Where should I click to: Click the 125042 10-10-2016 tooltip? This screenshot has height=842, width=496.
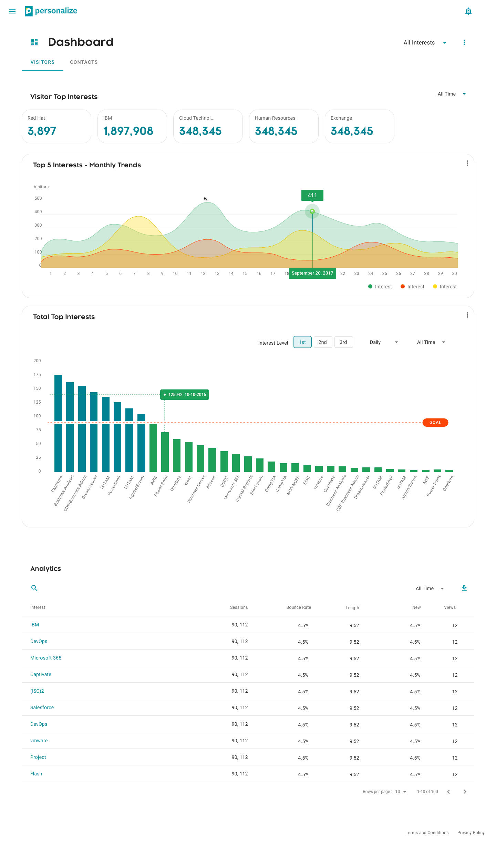[185, 395]
